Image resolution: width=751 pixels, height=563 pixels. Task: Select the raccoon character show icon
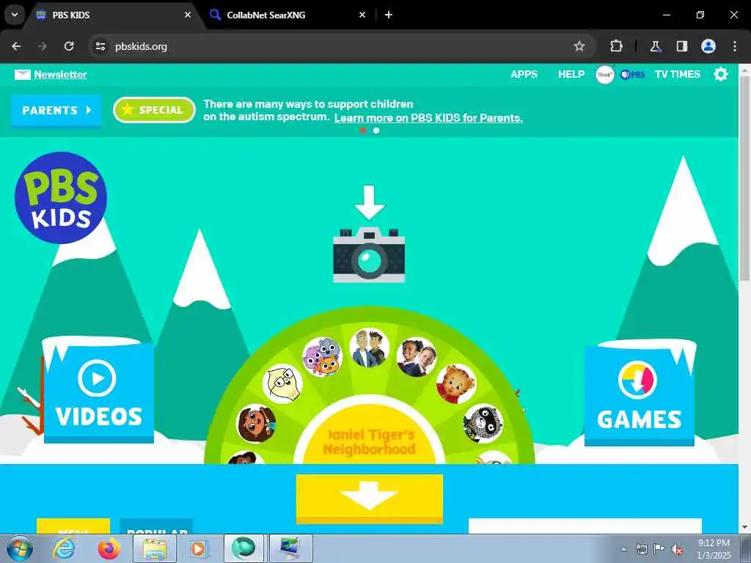point(483,423)
